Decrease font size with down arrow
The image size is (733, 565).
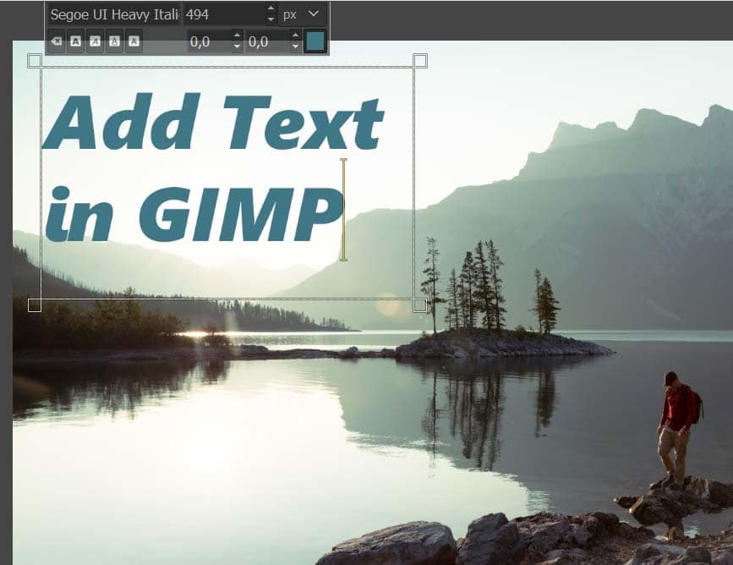click(x=271, y=20)
